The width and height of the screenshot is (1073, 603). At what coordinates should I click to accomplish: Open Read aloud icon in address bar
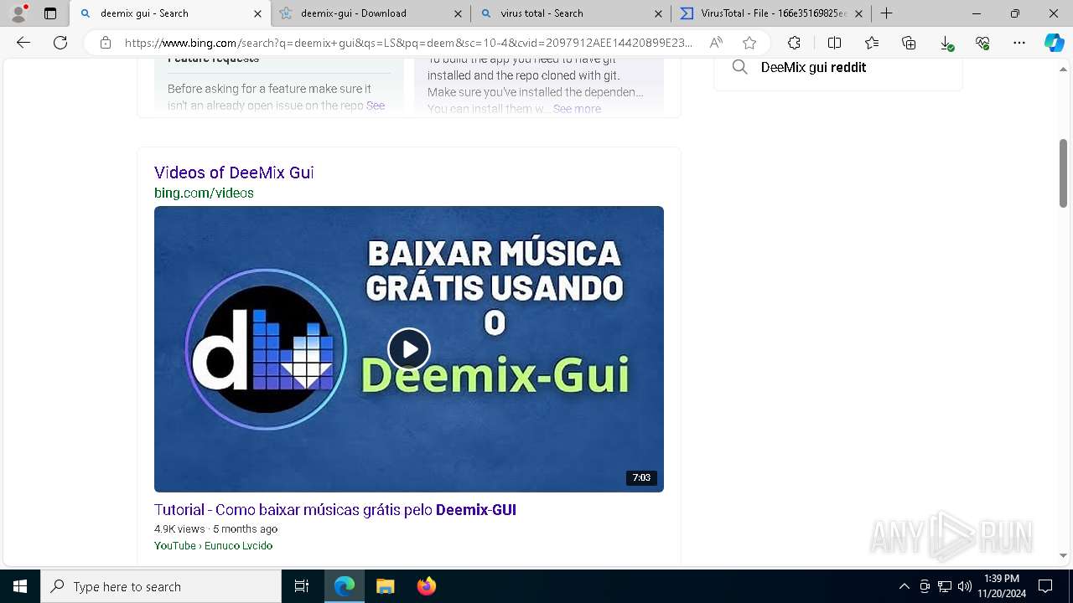click(x=716, y=43)
